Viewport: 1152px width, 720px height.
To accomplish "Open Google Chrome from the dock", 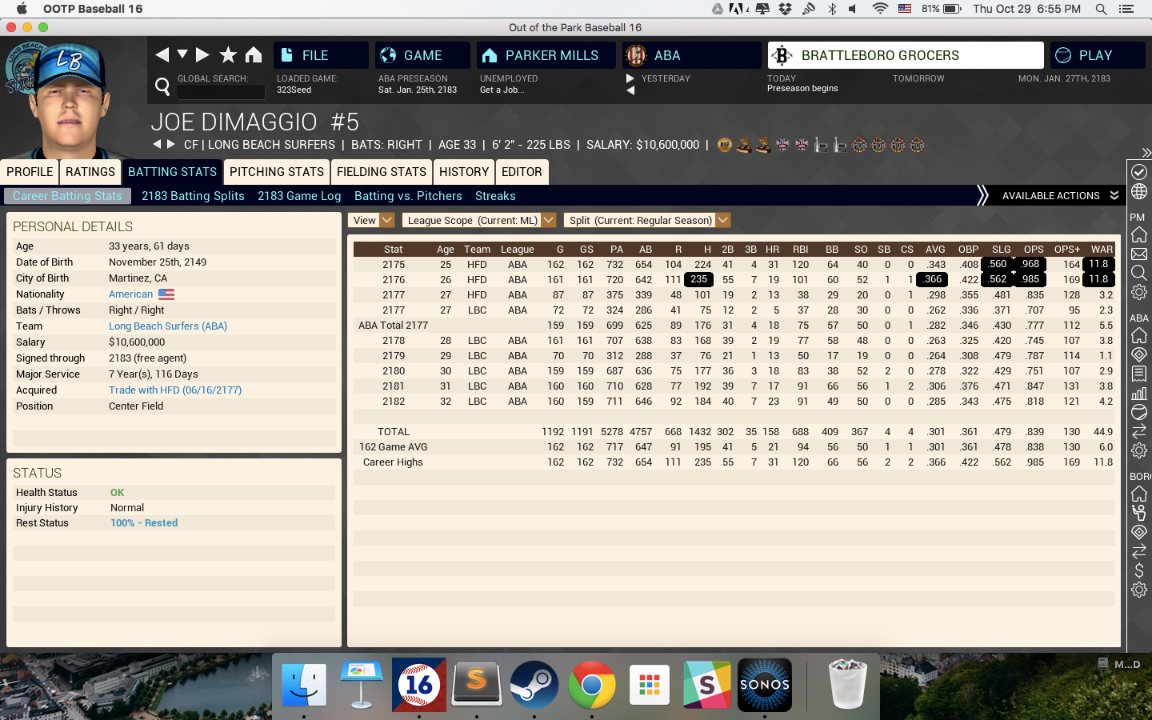I will pos(591,685).
